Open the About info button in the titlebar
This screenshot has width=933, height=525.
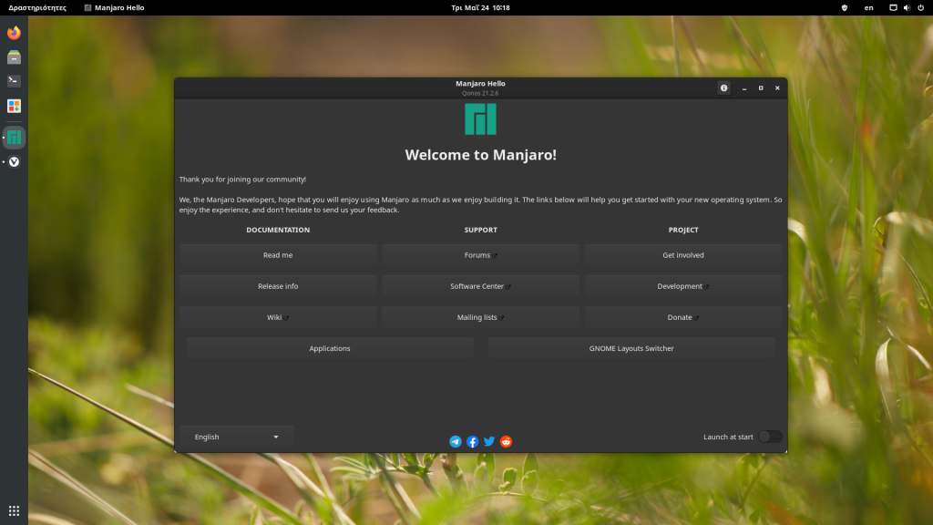(x=723, y=87)
